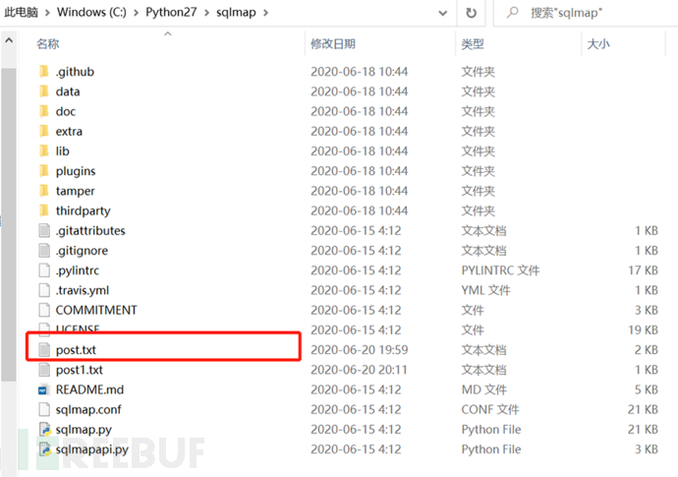Screen dimensions: 678x477
Task: Select the extra folder name
Action: pos(69,131)
